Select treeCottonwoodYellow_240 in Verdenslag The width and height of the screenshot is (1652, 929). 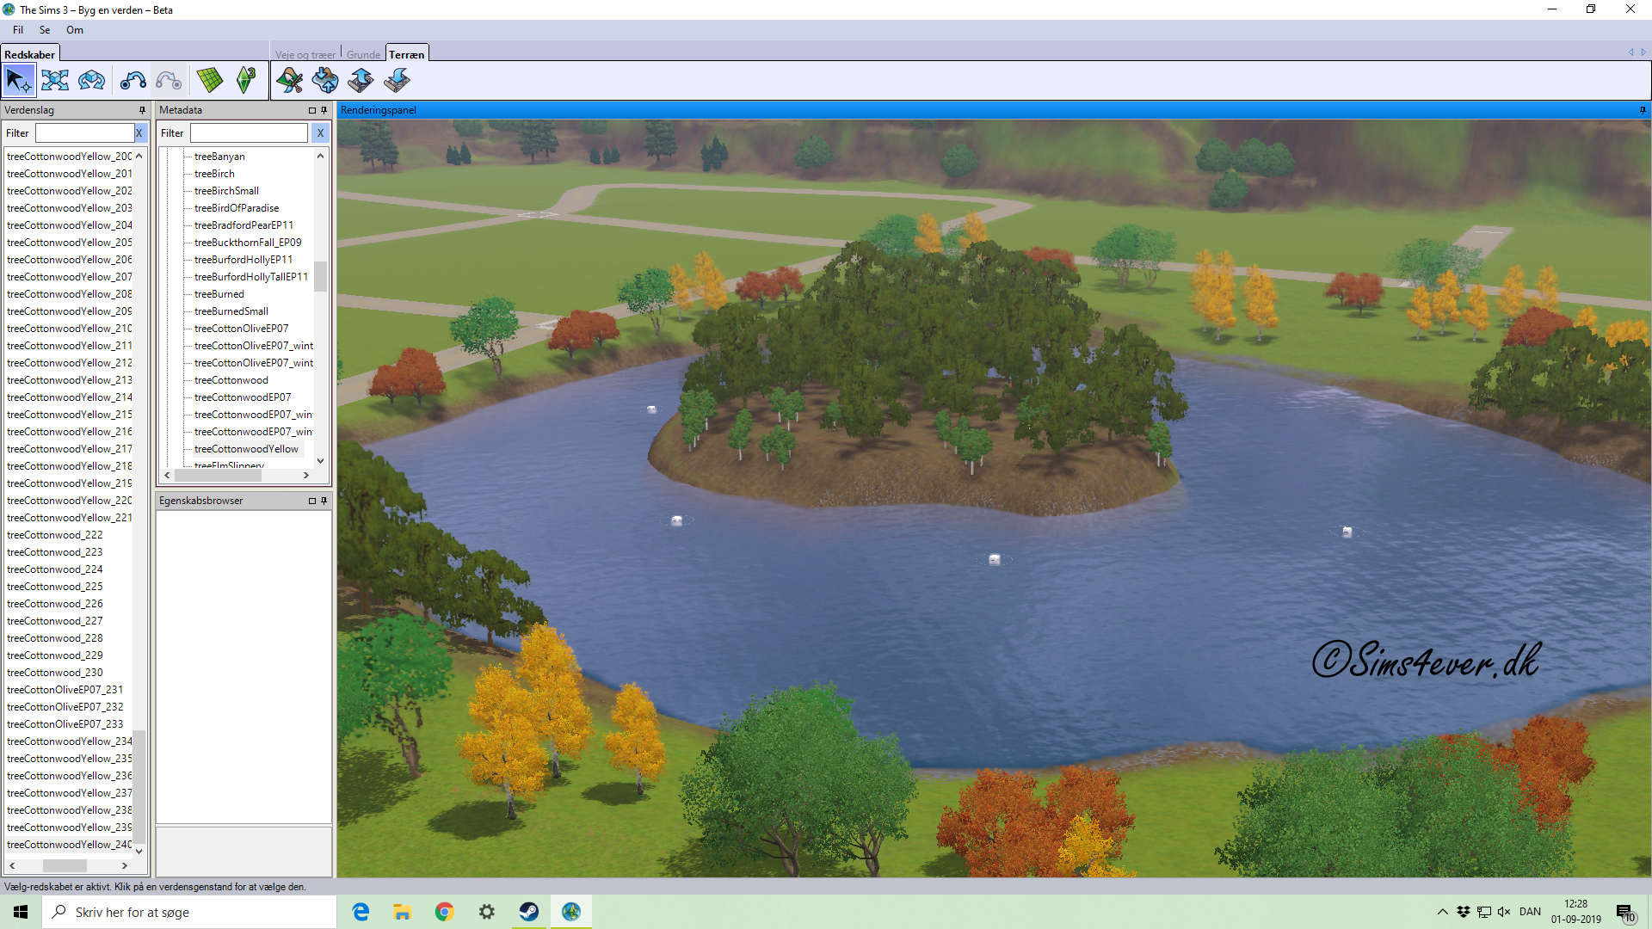(70, 845)
